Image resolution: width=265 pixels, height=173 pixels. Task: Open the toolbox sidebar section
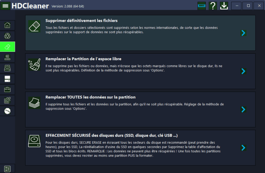pos(7,90)
